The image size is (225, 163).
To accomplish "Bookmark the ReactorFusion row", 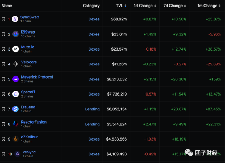I will (x=3, y=124).
